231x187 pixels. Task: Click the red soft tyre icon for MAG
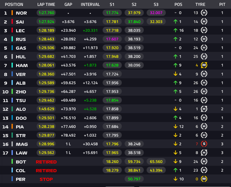point(204,144)
